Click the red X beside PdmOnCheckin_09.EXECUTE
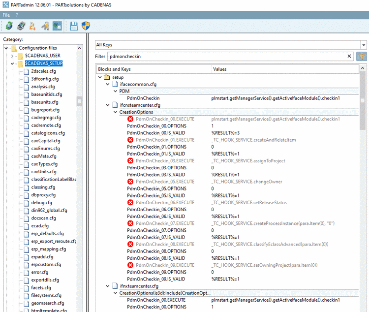Screen dimensions: 369x312 130,265
